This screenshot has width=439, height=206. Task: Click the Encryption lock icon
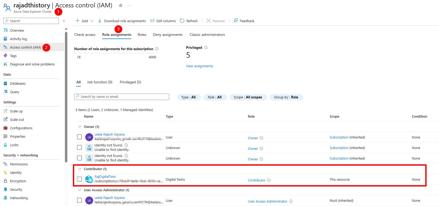click(6, 181)
